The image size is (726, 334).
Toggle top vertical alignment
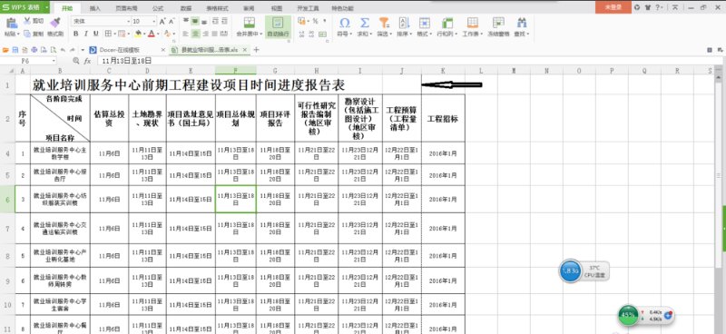pos(186,21)
